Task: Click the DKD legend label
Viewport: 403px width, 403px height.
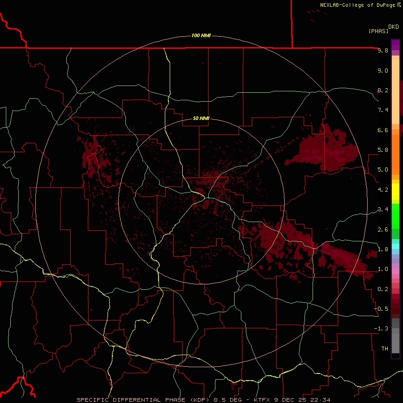Action: click(x=394, y=27)
